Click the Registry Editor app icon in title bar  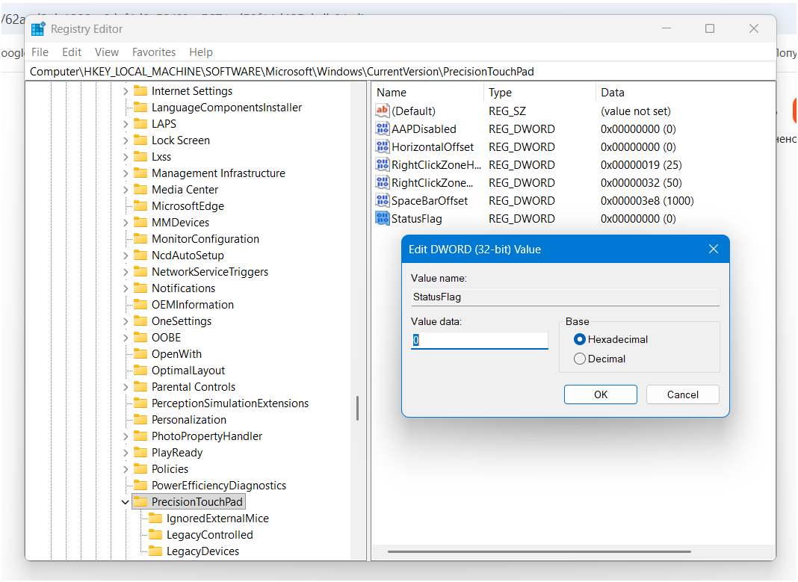[38, 29]
